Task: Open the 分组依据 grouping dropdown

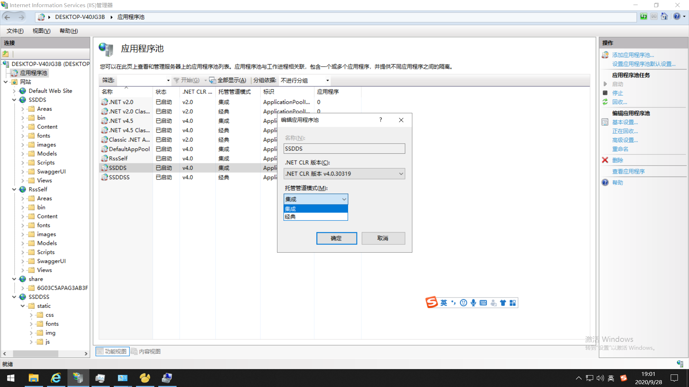Action: [327, 80]
